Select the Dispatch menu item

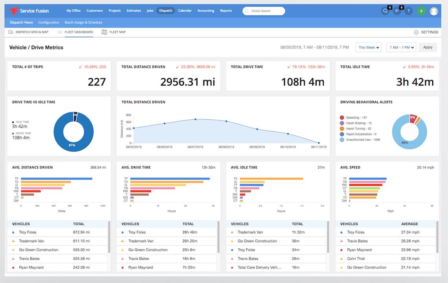(x=166, y=11)
